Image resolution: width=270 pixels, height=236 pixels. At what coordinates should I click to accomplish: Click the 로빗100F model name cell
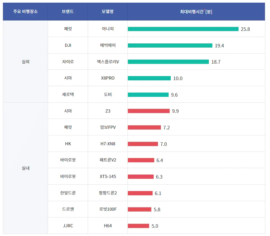[x=107, y=209]
